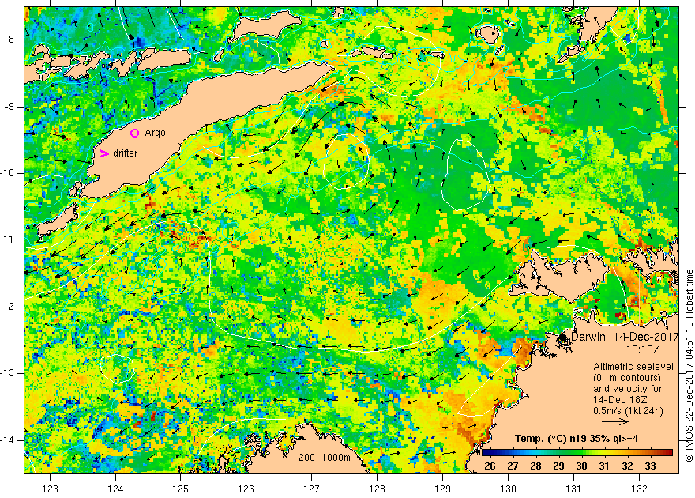Click the time '18:13Z' text
The image size is (695, 498).
click(643, 349)
